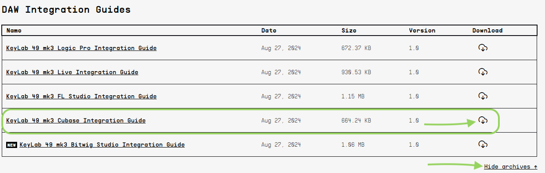545x173 pixels.
Task: Open KeyLab 49 mk3 FL Studio guide link
Action: coord(81,97)
